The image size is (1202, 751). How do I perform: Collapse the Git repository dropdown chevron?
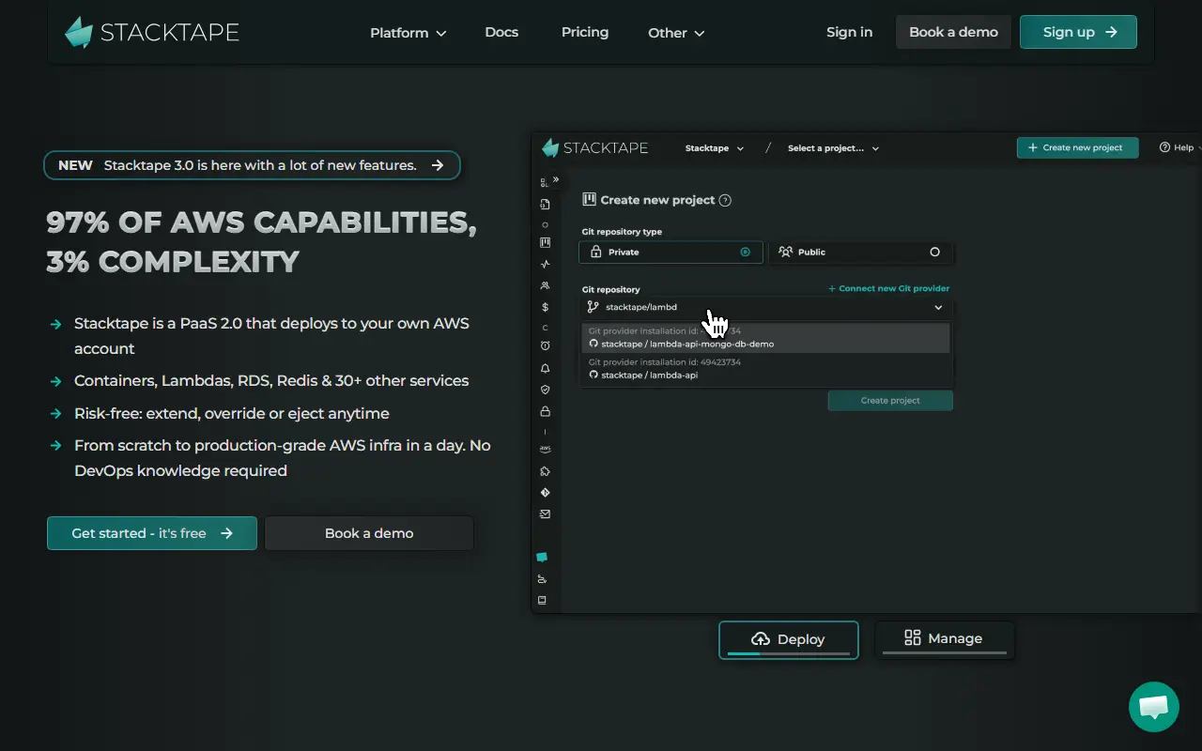(x=938, y=307)
